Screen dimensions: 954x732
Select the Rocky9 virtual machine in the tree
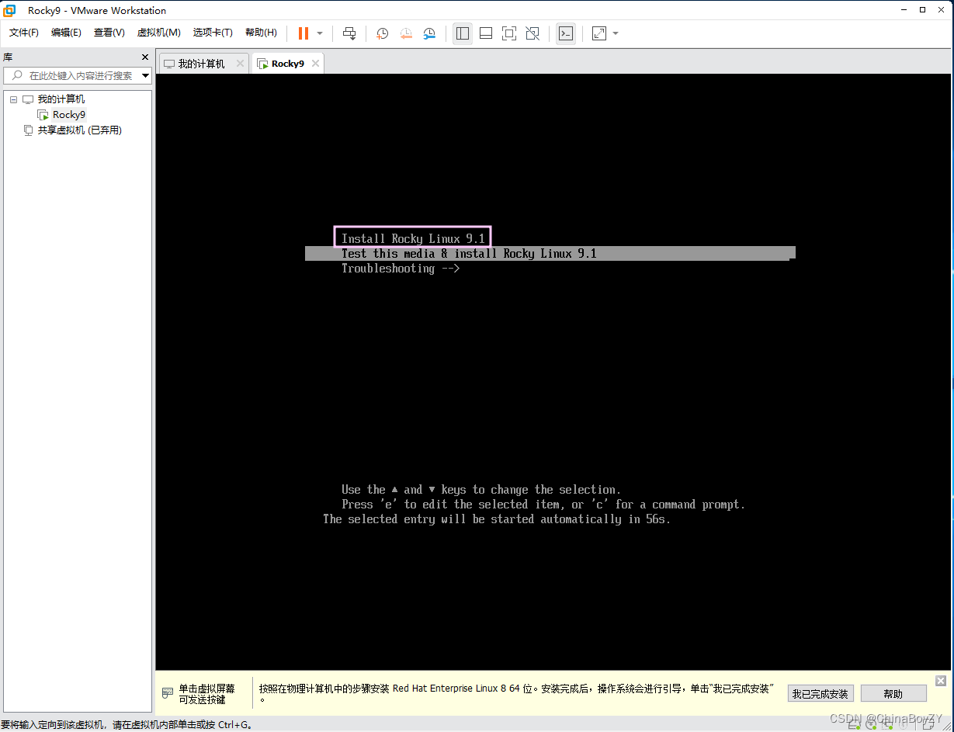coord(67,114)
